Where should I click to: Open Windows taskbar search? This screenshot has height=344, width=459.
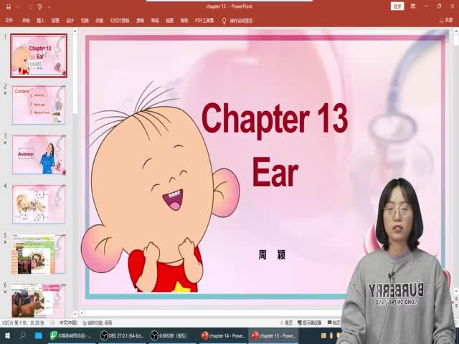pos(22,335)
